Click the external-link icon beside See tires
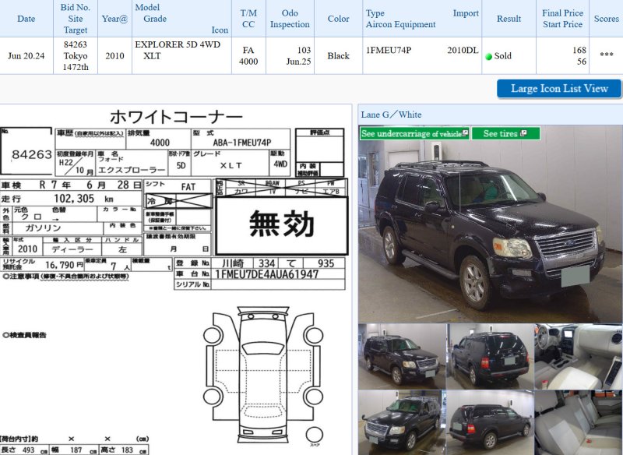623x455 pixels. click(x=524, y=133)
